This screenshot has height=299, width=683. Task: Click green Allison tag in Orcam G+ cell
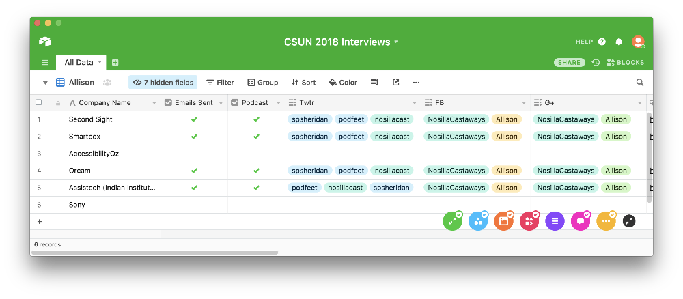pyautogui.click(x=616, y=171)
